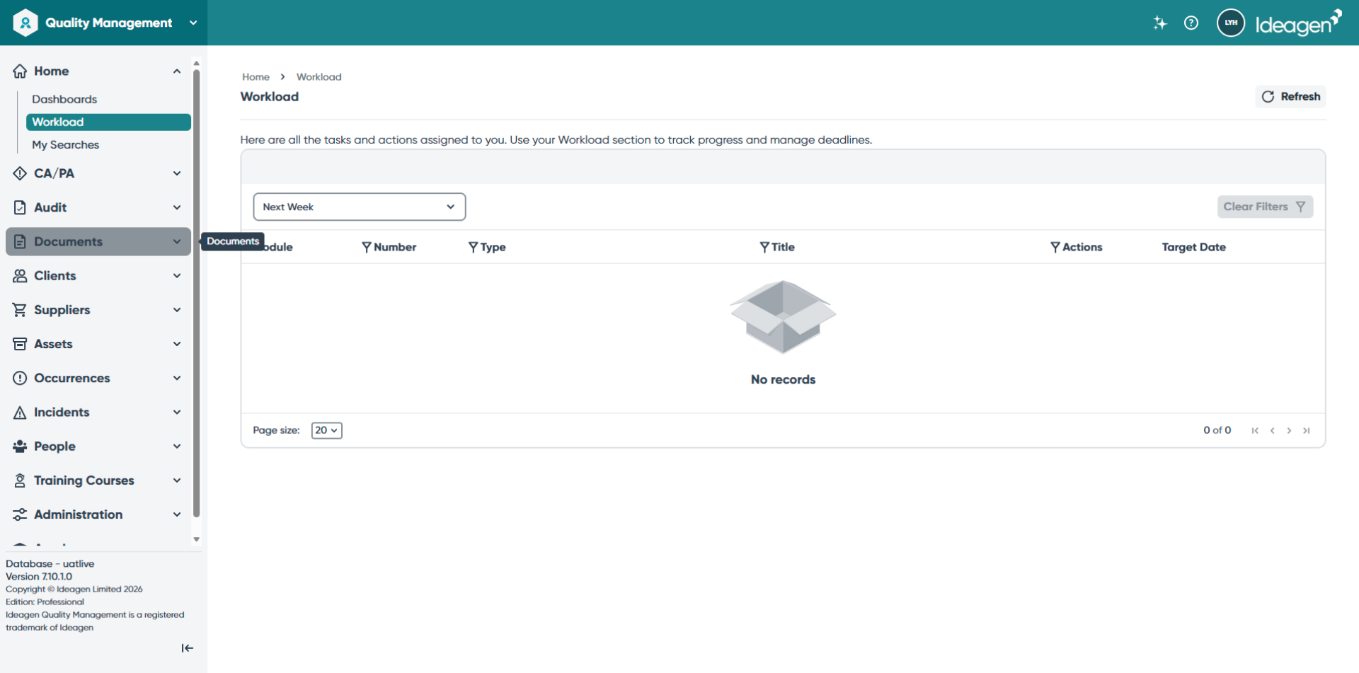The width and height of the screenshot is (1359, 673).
Task: Expand the Training Courses section chevron
Action: (x=177, y=480)
